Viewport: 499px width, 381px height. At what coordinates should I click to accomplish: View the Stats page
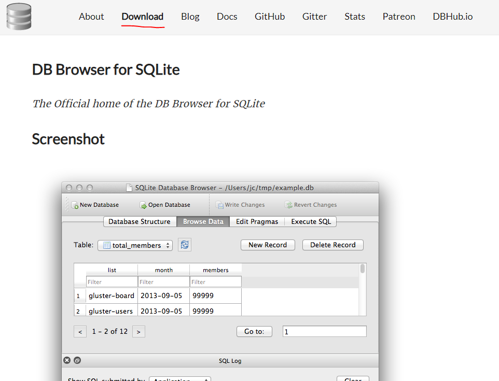click(354, 17)
